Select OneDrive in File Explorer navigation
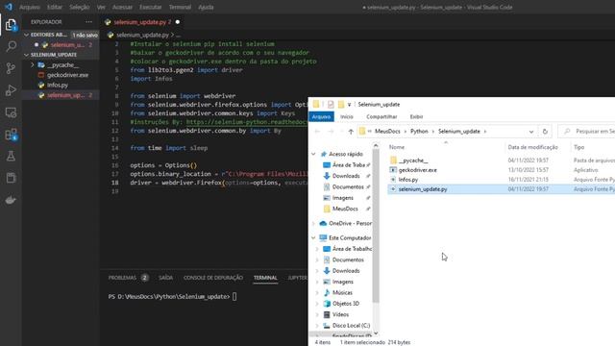The image size is (615, 346). tap(346, 223)
